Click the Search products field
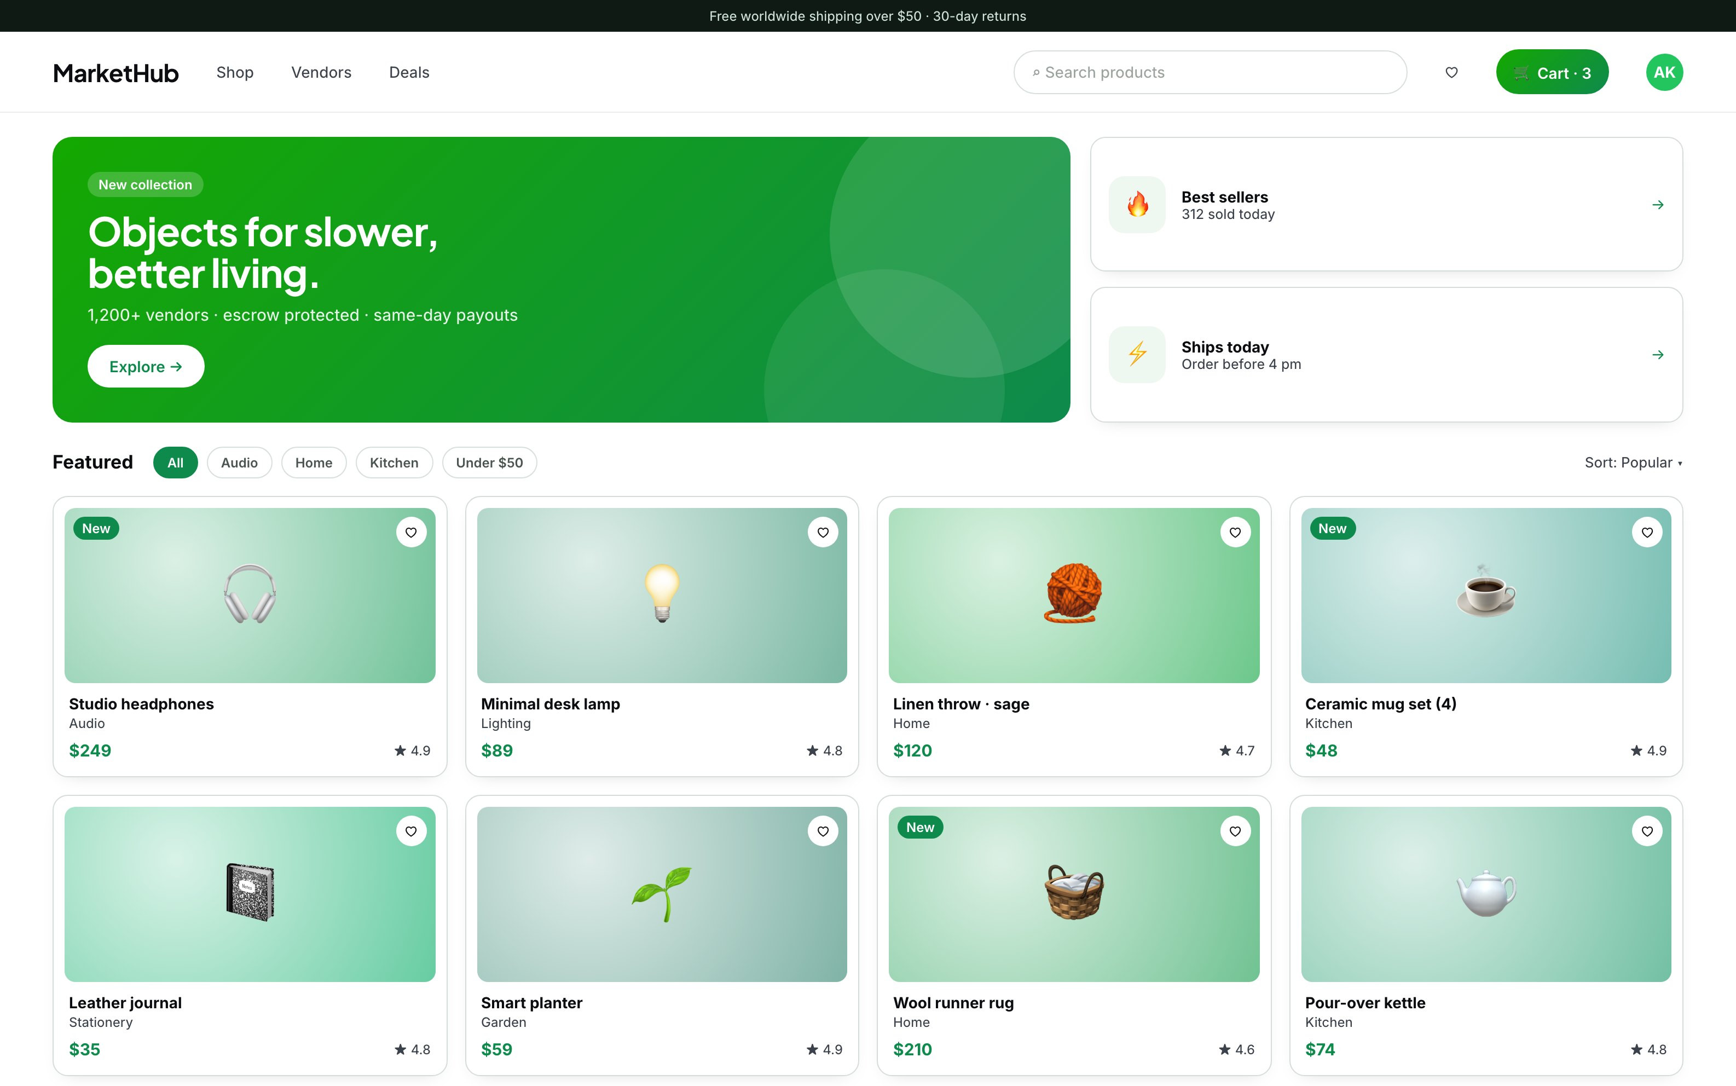This screenshot has height=1086, width=1736. tap(1210, 73)
